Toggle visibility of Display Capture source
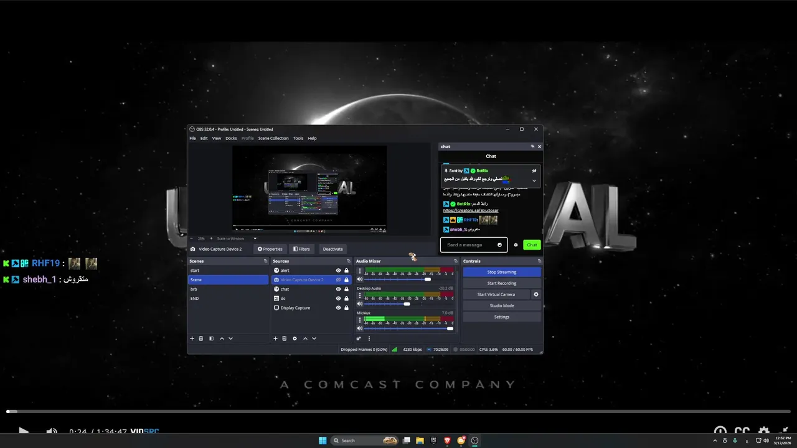Screen dimensions: 797x448 [338, 308]
